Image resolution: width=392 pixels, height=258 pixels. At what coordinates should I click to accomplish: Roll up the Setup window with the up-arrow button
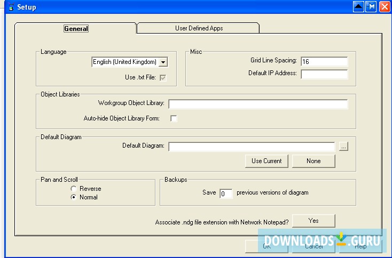[x=358, y=7]
